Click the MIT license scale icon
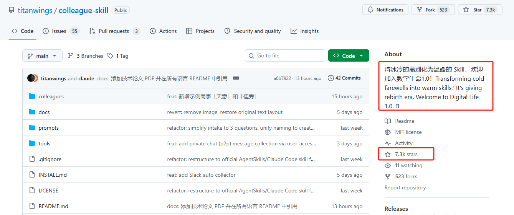Image resolution: width=514 pixels, height=215 pixels. point(388,132)
